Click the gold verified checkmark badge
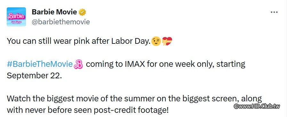 click(x=82, y=12)
